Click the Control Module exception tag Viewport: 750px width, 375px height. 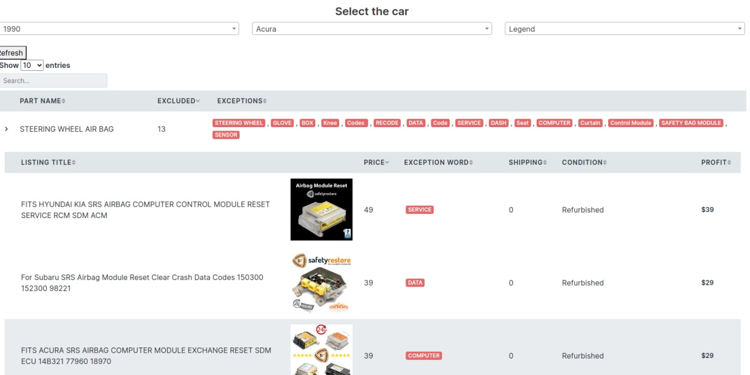click(631, 123)
